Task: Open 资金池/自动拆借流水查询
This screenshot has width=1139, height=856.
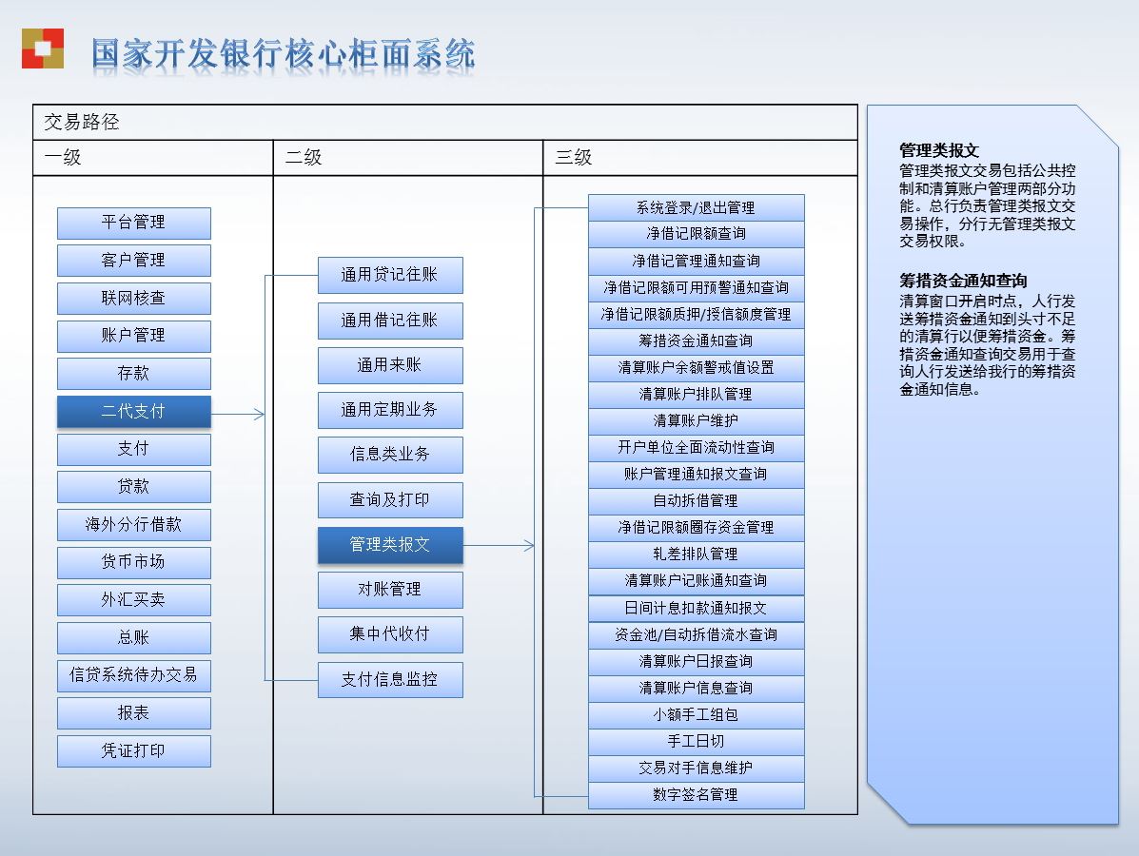Action: 696,635
